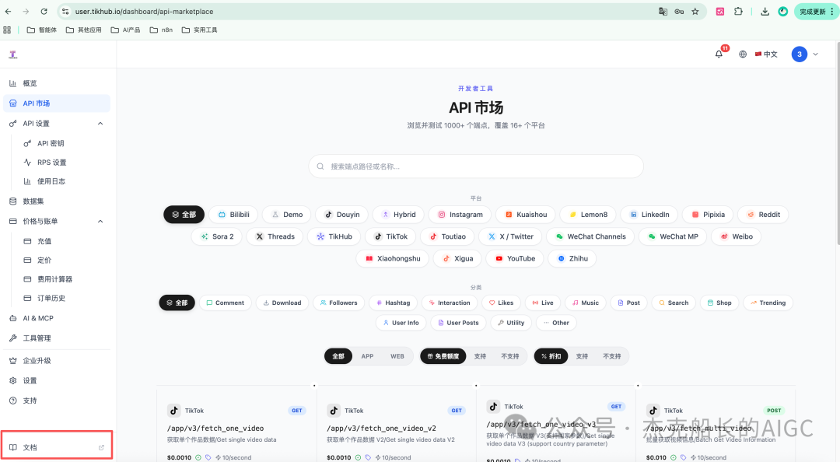Select the APP filter segment
840x462 pixels.
click(367, 356)
